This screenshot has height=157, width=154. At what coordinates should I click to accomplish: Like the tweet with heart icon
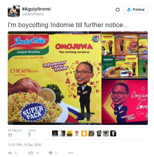click(x=51, y=153)
